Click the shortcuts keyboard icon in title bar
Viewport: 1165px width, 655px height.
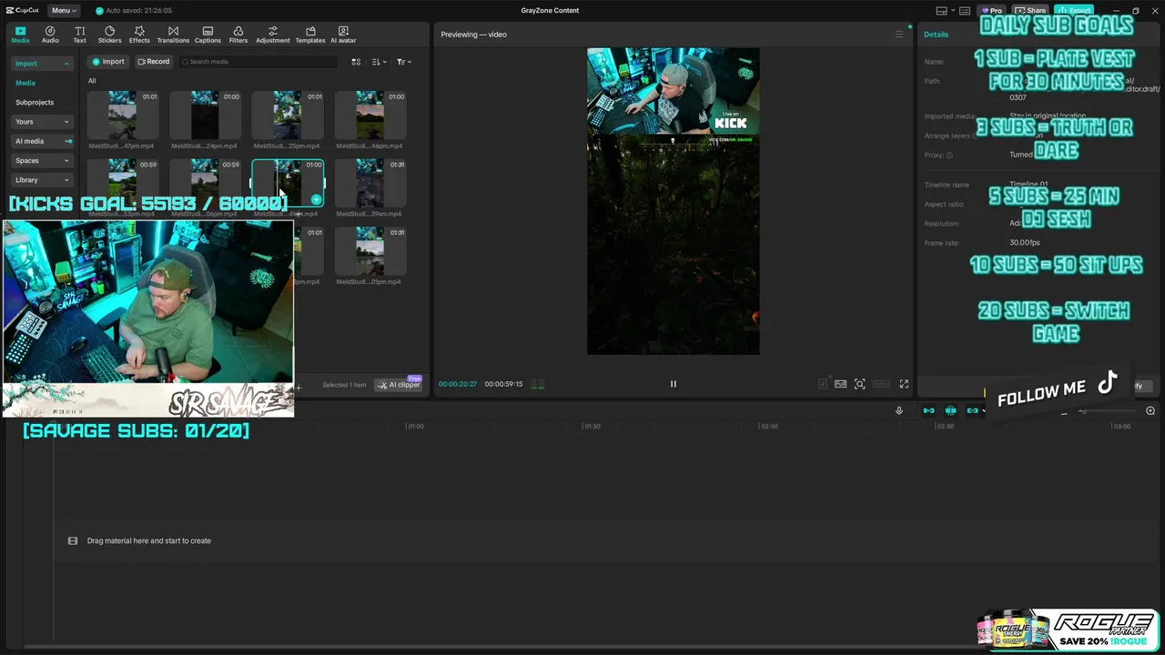pos(965,10)
